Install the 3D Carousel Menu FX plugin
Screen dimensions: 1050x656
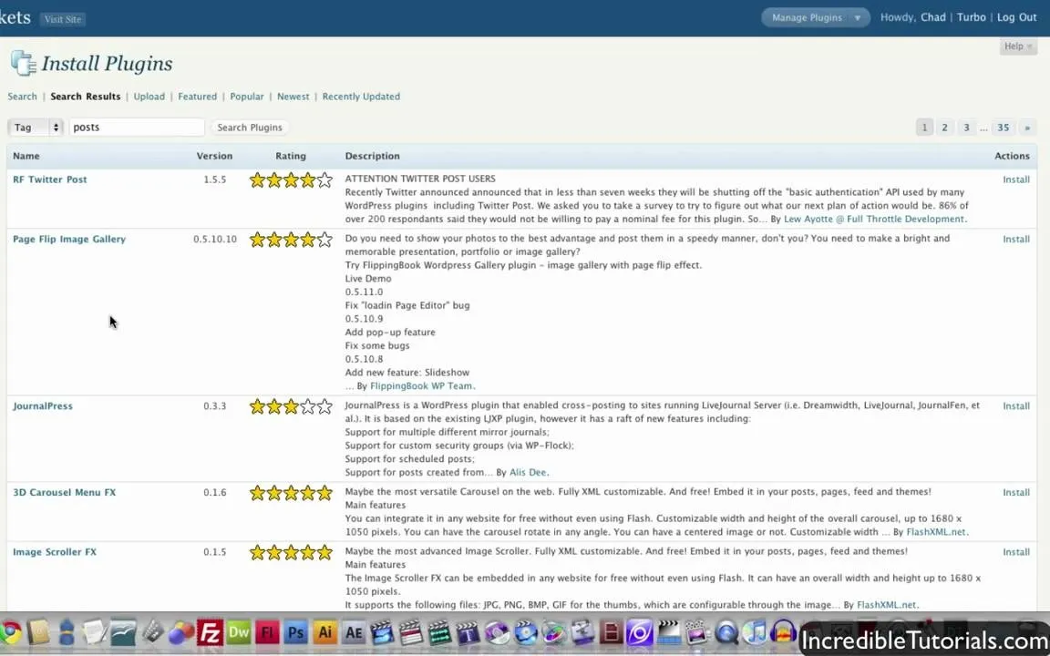[x=1016, y=493]
